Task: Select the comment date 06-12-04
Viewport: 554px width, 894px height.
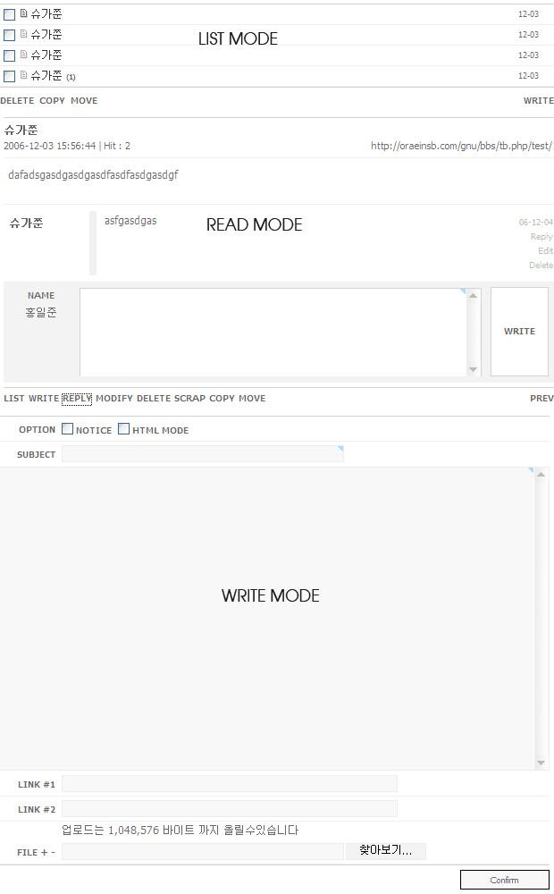Action: (x=536, y=223)
